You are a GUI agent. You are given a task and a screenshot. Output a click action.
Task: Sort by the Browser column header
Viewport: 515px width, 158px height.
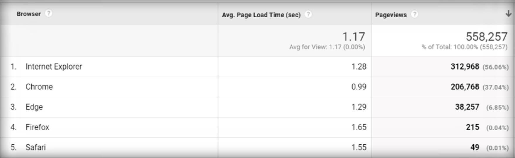tap(28, 14)
